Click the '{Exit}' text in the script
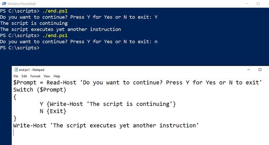This screenshot has height=145, width=269. [56, 111]
